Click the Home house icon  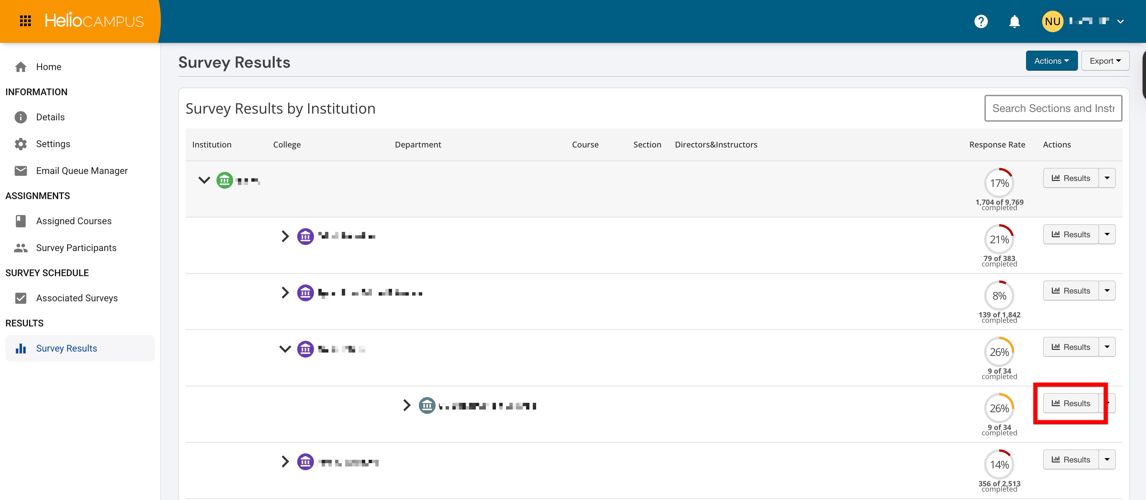pyautogui.click(x=20, y=67)
